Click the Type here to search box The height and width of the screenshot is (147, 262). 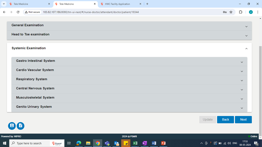click(x=37, y=143)
